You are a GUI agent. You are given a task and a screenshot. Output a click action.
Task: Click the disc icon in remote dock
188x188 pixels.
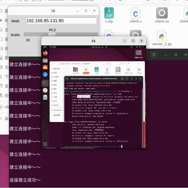click(45, 90)
